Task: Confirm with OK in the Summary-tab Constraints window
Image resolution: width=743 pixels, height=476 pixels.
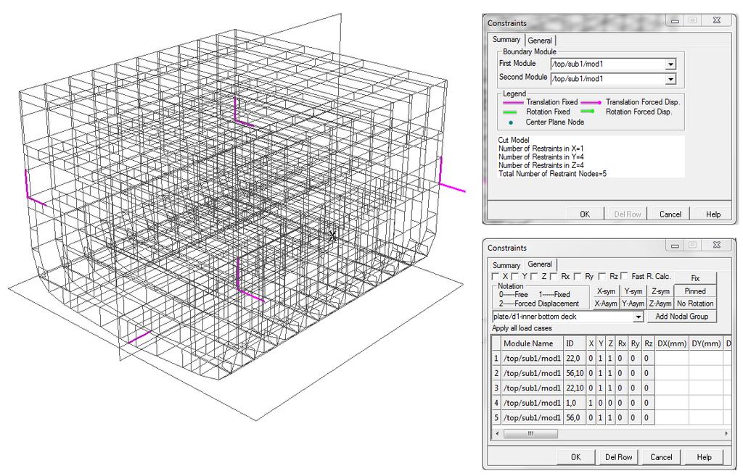Action: 586,214
